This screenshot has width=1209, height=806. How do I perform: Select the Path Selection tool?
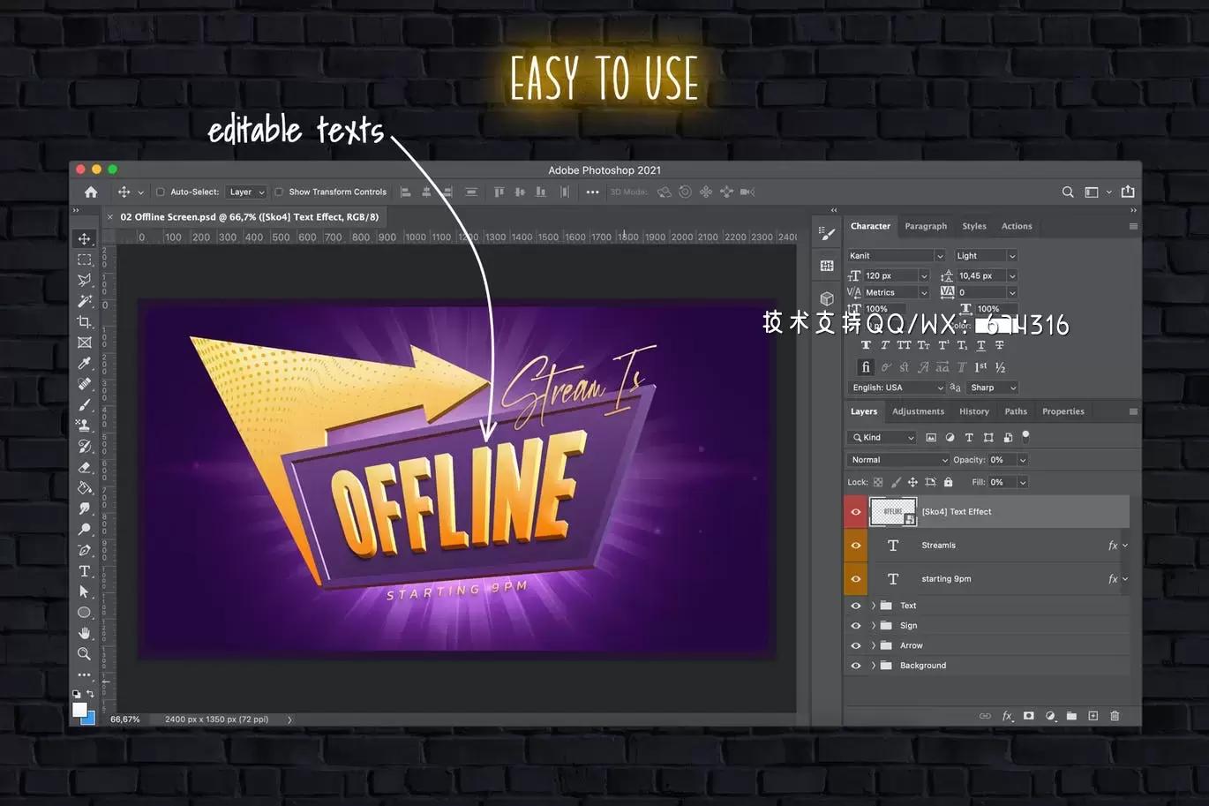85,591
